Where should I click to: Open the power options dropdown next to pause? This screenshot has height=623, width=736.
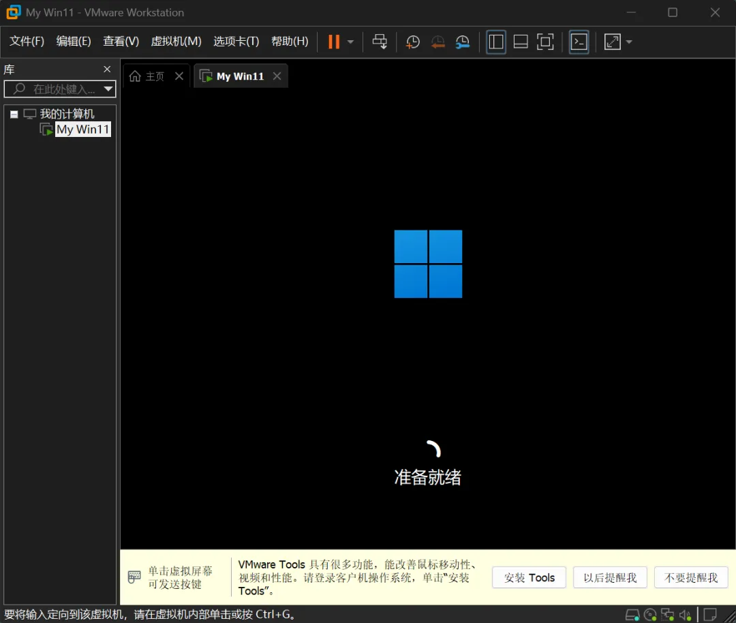351,42
